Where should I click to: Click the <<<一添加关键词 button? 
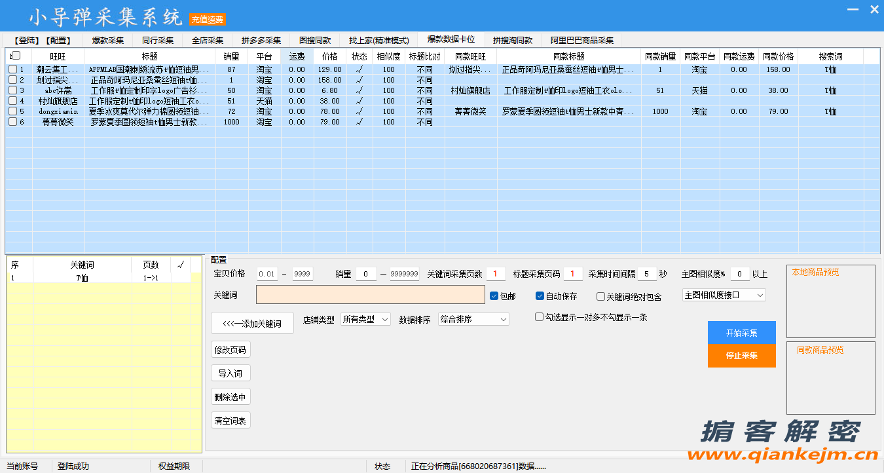252,324
